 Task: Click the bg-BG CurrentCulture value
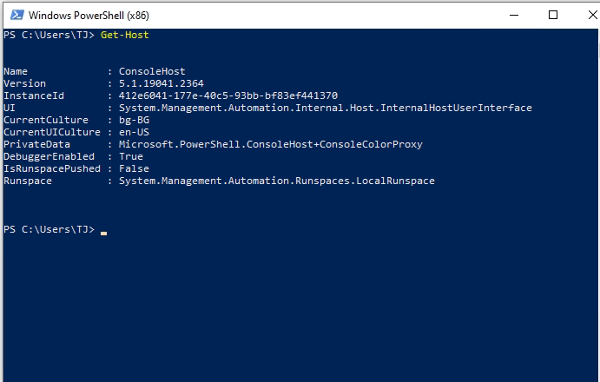134,120
